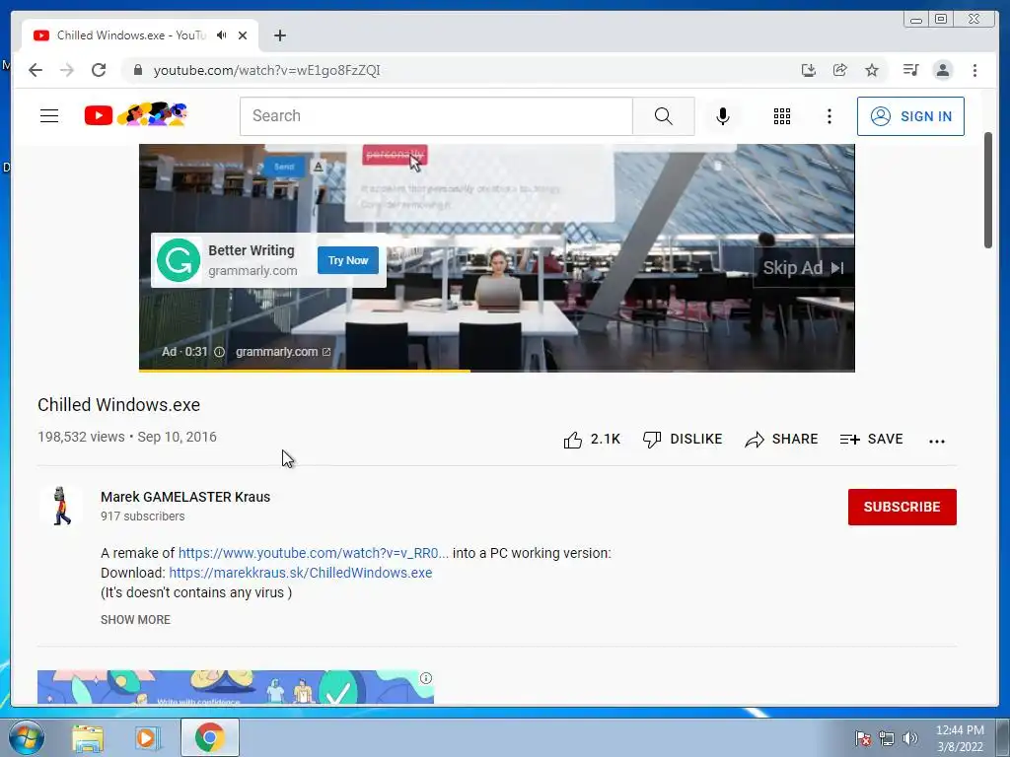Seek on the yellow ad progress bar
The height and width of the screenshot is (757, 1010).
click(497, 371)
